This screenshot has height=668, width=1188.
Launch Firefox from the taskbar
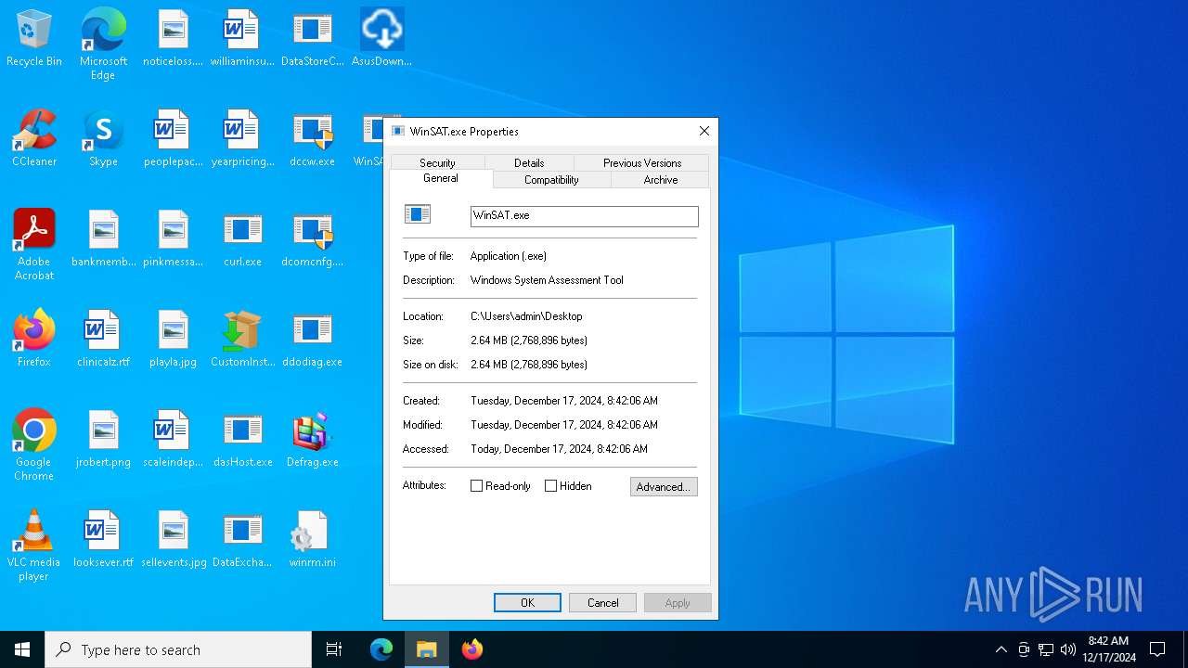472,649
